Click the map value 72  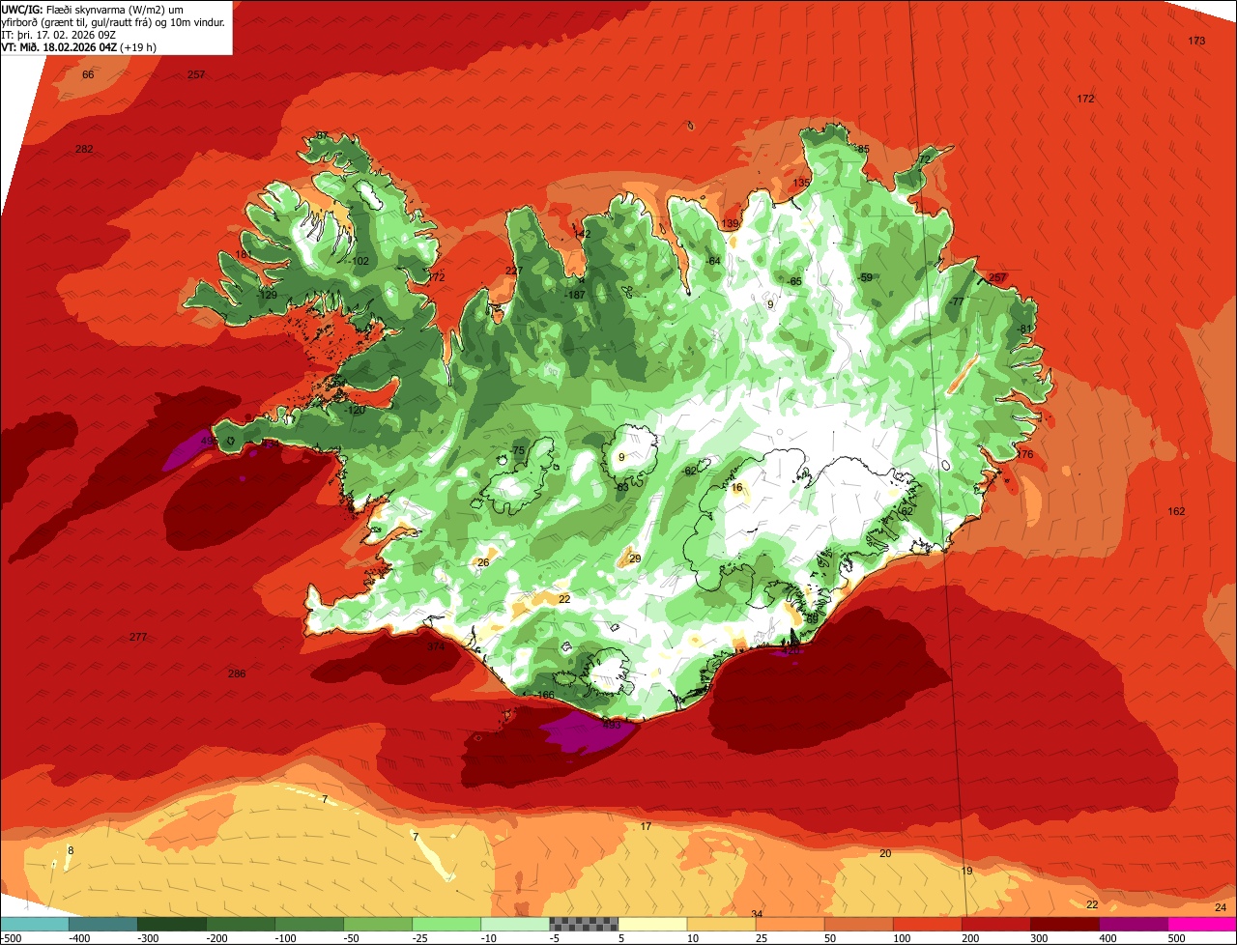(x=924, y=159)
